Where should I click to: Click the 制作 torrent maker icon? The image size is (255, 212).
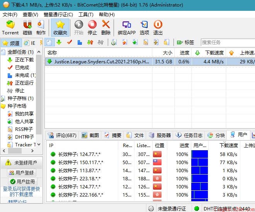pos(41,27)
